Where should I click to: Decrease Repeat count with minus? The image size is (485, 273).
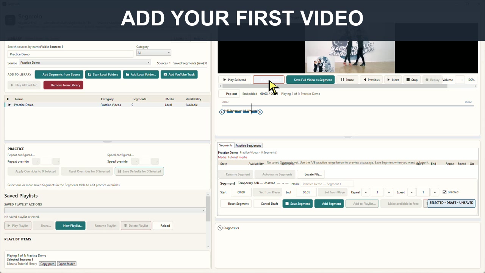(x=366, y=192)
